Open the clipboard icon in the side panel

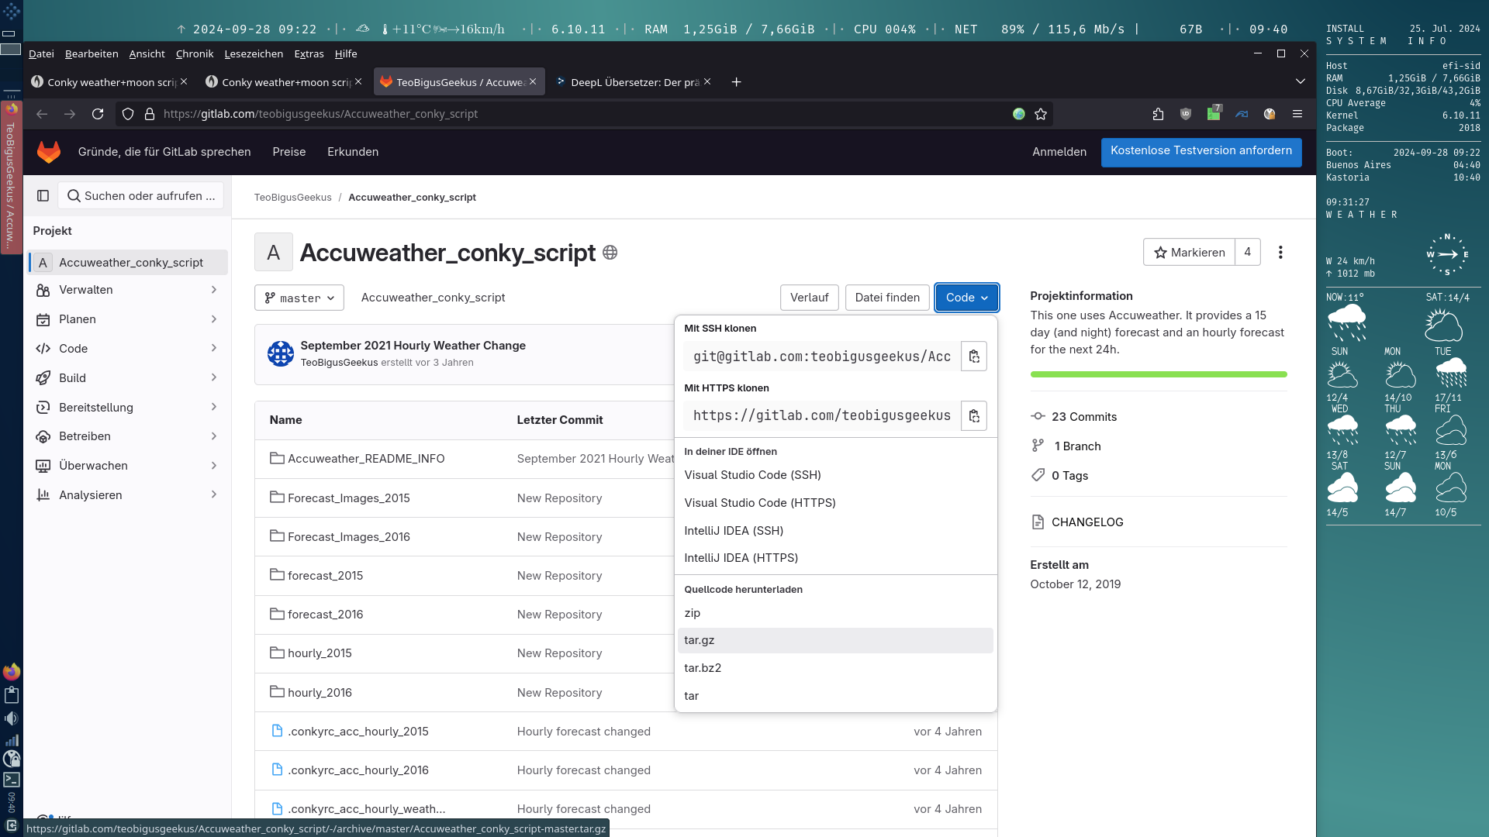pyautogui.click(x=12, y=695)
